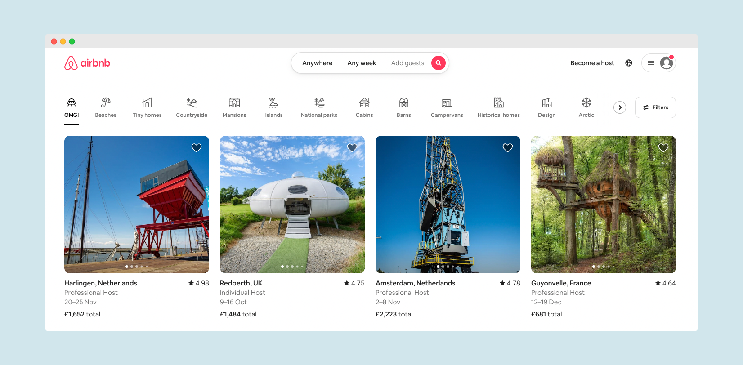Image resolution: width=743 pixels, height=365 pixels.
Task: Favorite the Amsterdam crane listing heart
Action: pyautogui.click(x=508, y=147)
